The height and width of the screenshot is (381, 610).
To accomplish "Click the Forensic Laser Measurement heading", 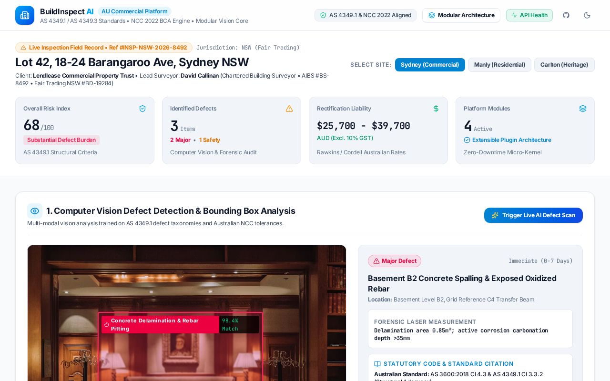I will (425, 322).
